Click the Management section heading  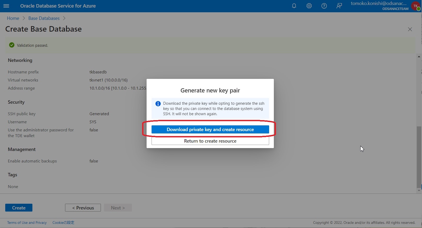pos(22,149)
